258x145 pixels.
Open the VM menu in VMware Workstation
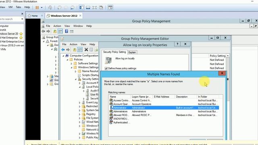10,7
